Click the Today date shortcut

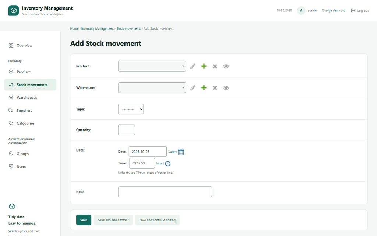(x=172, y=152)
